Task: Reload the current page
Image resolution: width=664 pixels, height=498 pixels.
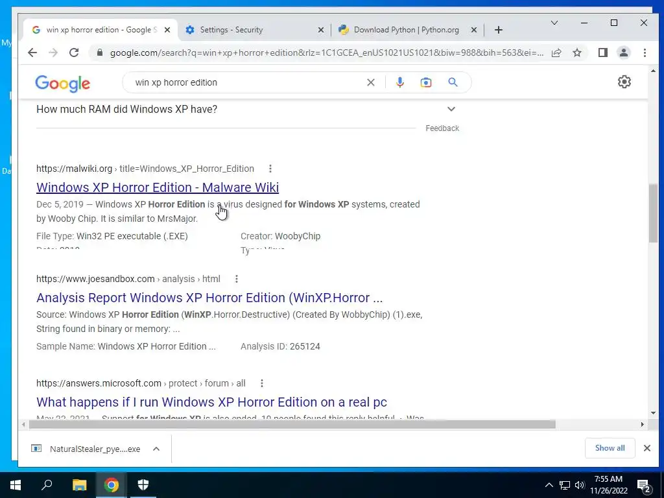Action: [74, 53]
